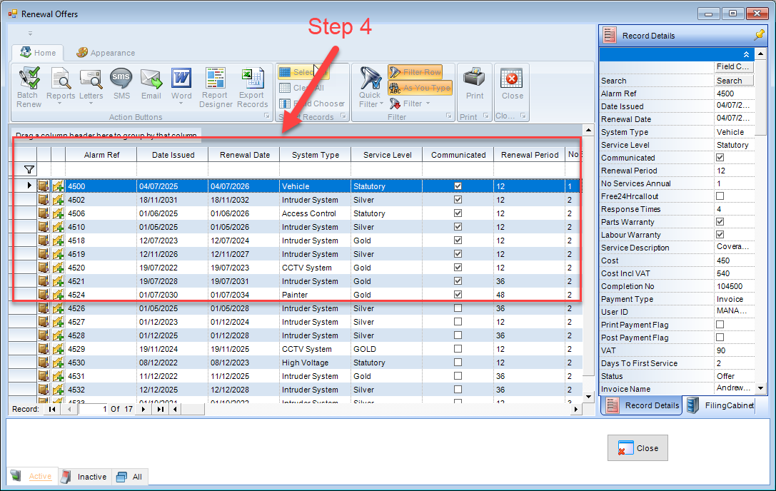Toggle the Filter Row button
This screenshot has width=776, height=491.
coord(415,72)
